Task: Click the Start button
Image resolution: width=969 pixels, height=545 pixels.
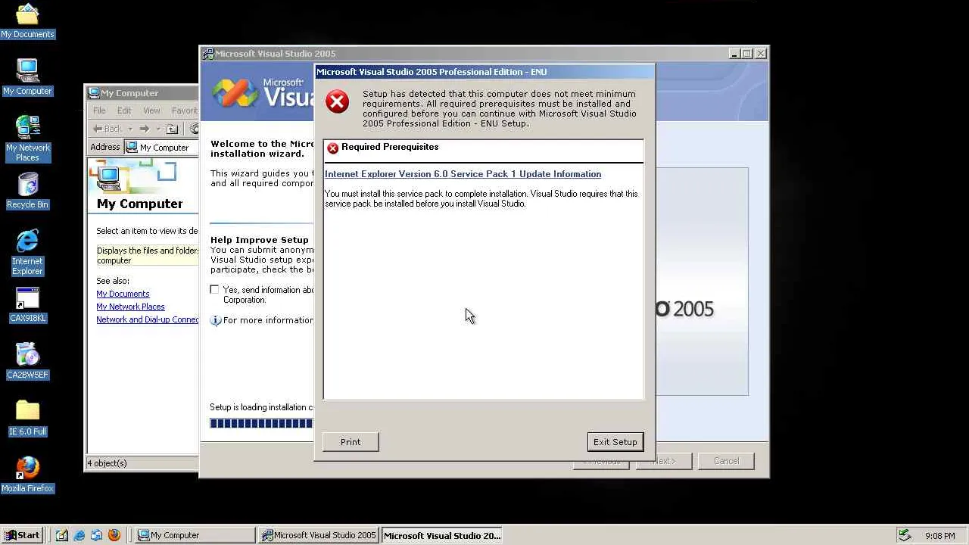Action: coord(23,535)
